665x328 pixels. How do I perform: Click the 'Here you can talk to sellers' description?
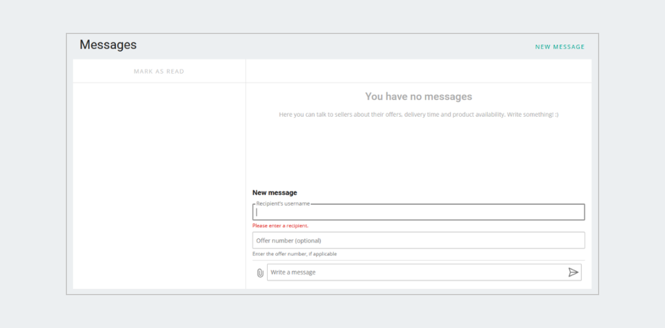(x=419, y=115)
